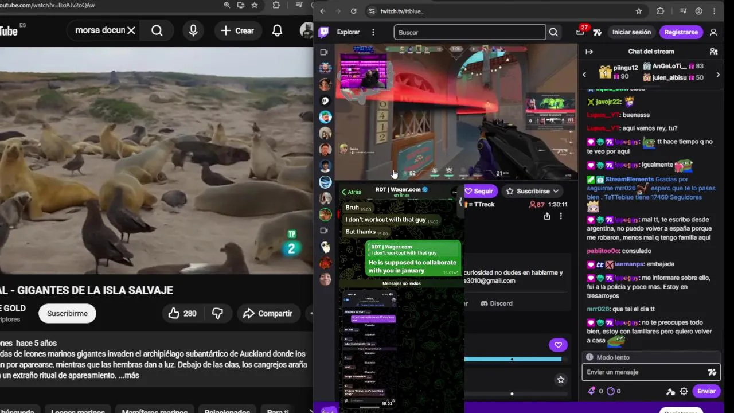
Task: Go back with Atrás in the chat overlay
Action: pos(351,192)
